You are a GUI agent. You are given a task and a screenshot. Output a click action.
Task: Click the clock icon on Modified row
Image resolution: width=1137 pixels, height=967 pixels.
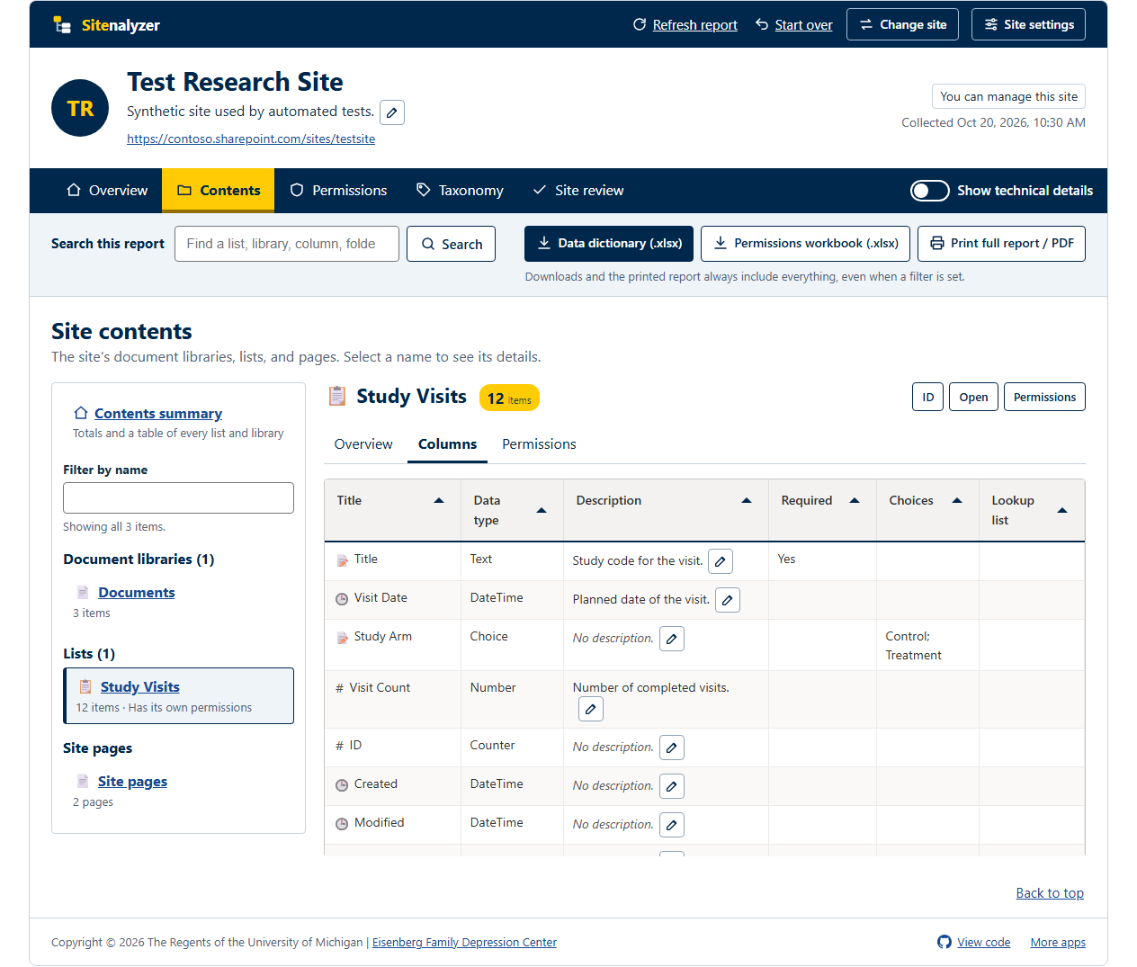342,824
